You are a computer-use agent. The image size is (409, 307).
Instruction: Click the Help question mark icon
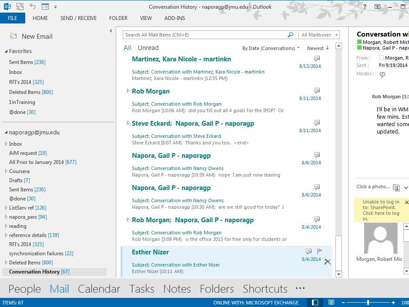pos(365,7)
